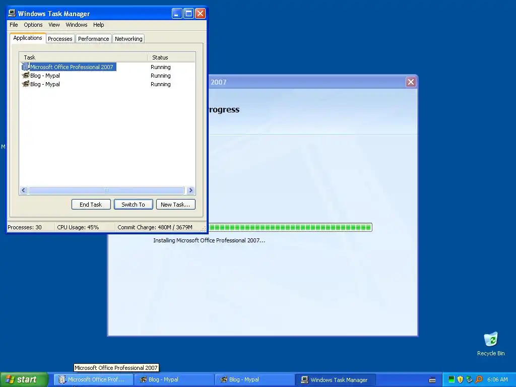This screenshot has height=387, width=516.
Task: Click the End Task button
Action: [x=91, y=205]
